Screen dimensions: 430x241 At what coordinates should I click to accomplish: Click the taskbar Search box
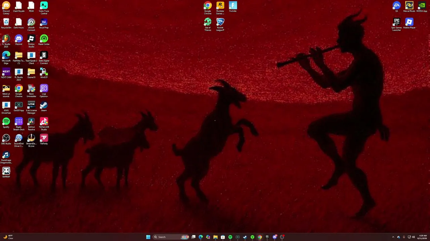tap(171, 237)
